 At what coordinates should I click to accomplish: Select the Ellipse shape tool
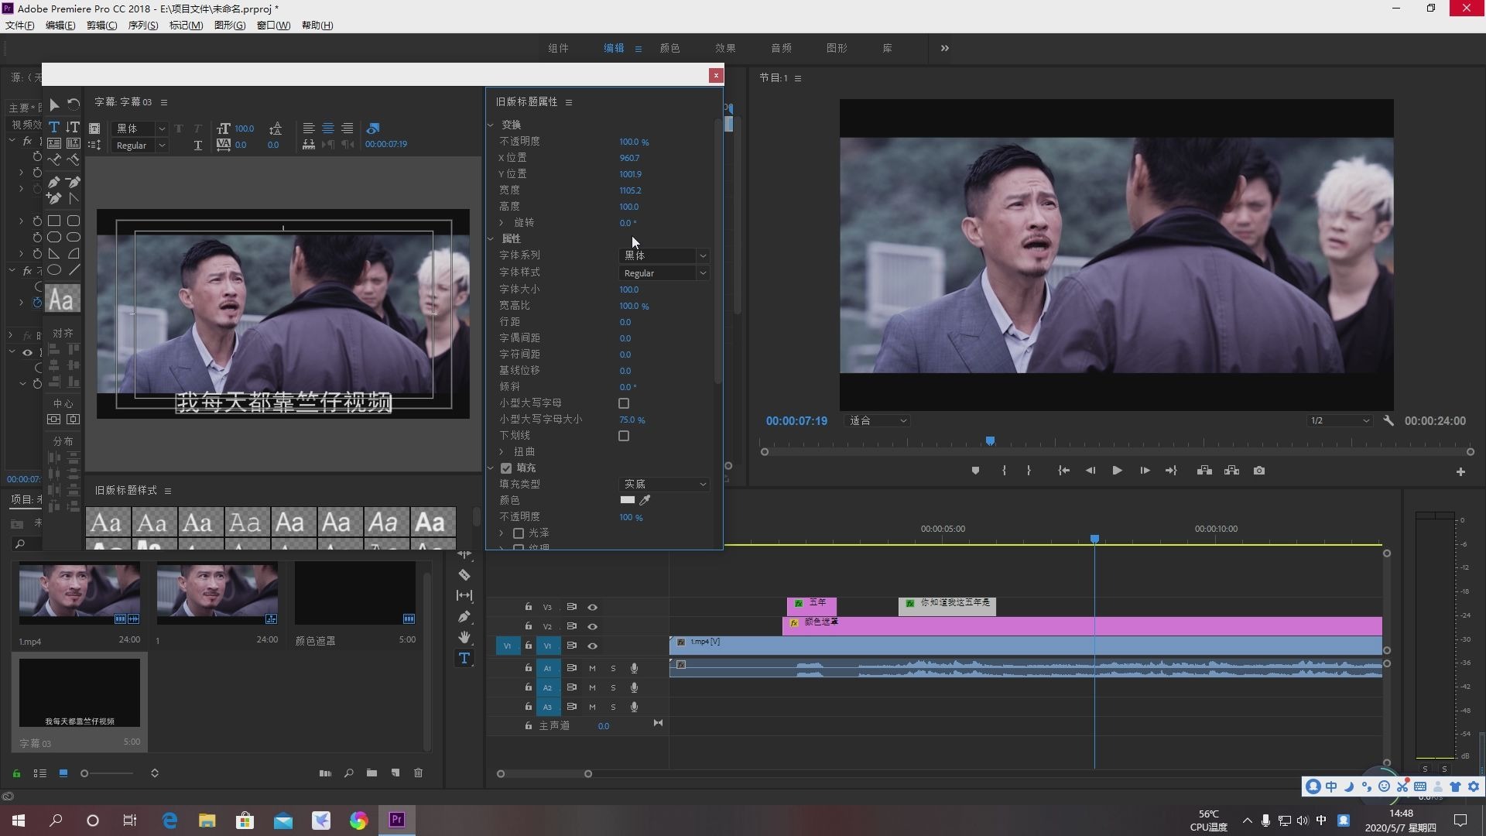pos(54,270)
